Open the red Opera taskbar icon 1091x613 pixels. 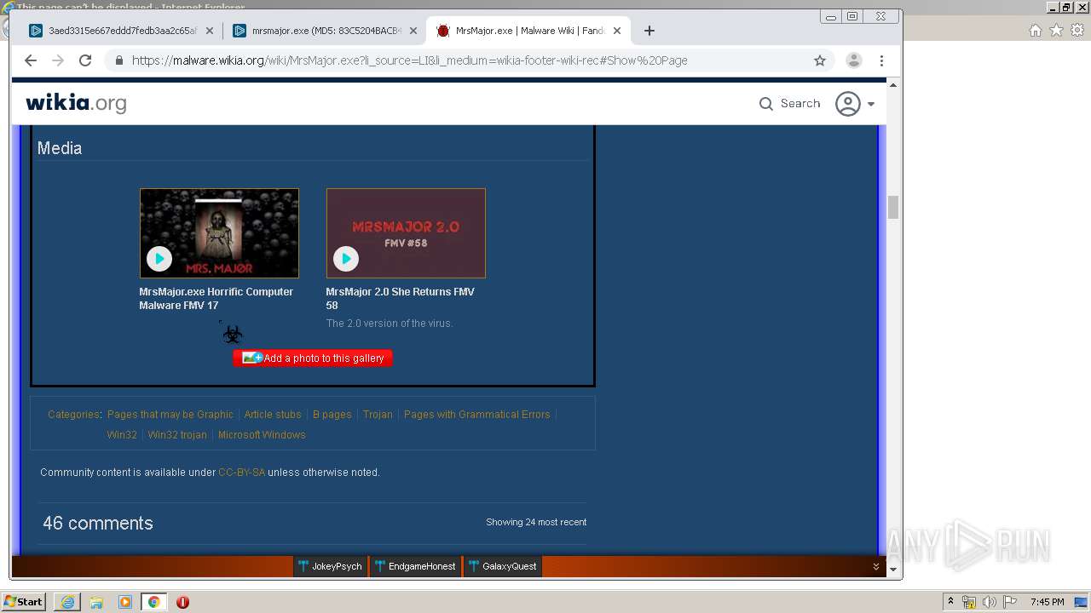click(182, 602)
